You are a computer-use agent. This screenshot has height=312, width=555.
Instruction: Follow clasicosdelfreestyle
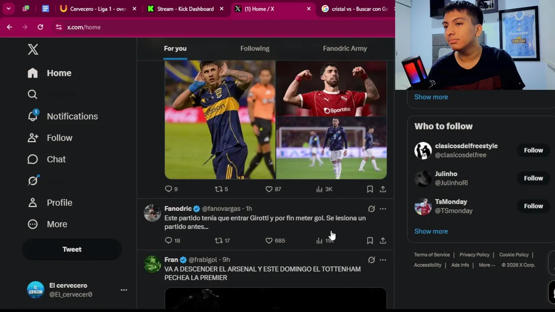(533, 150)
